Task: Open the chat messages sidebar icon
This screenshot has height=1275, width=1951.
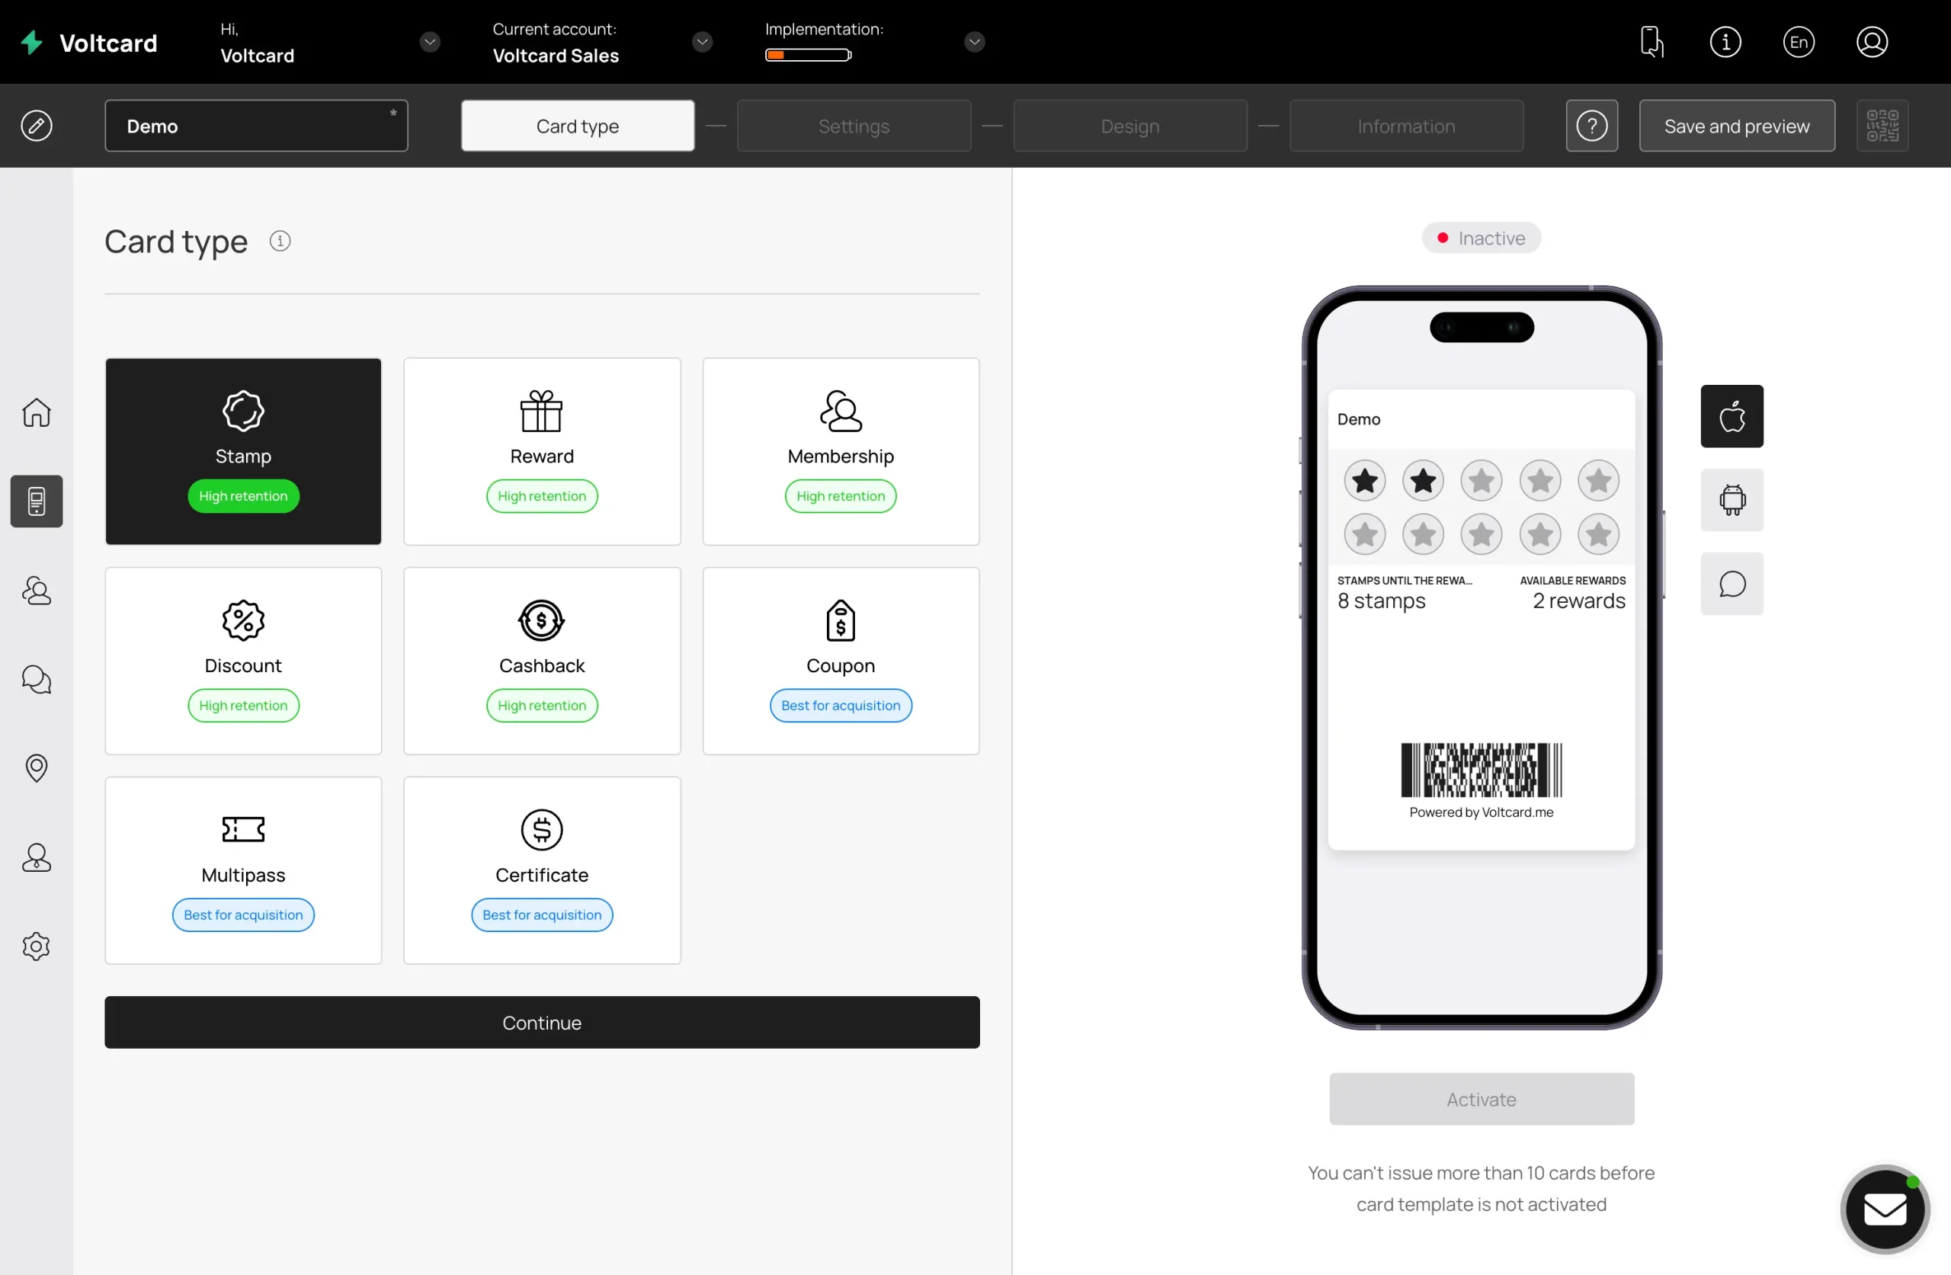Action: [36, 680]
